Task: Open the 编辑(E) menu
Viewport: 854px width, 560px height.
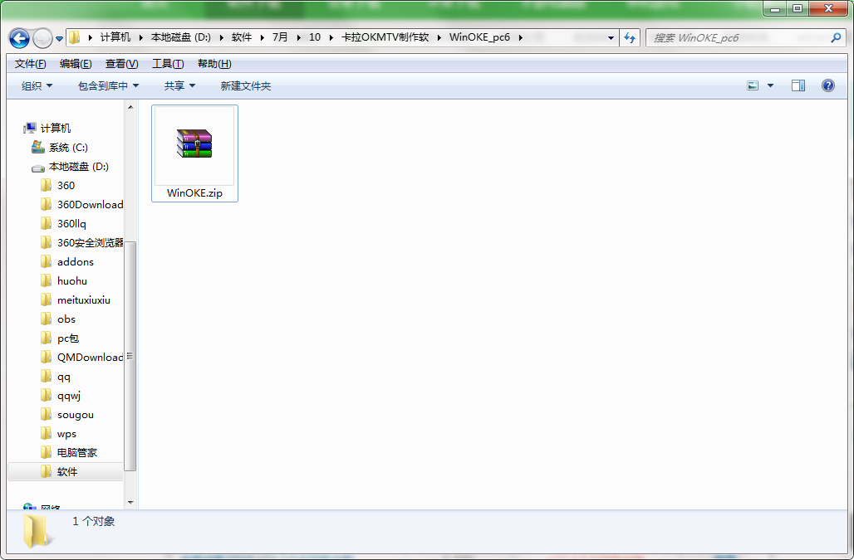Action: pos(76,64)
